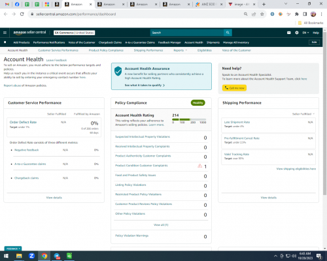Open the Windows Start menu
The width and height of the screenshot is (327, 261).
[6, 256]
